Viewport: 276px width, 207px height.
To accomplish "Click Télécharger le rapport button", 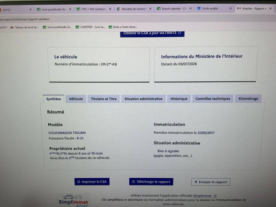I will tap(151, 182).
